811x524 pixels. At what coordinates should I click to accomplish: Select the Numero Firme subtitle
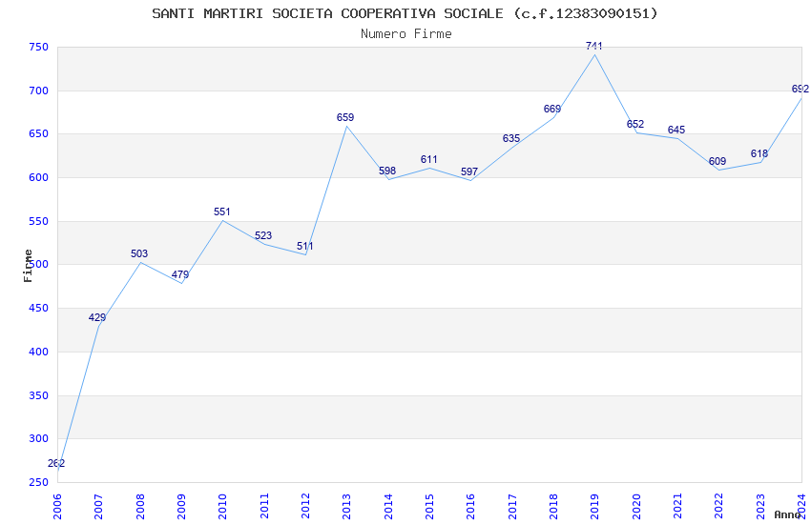406,33
